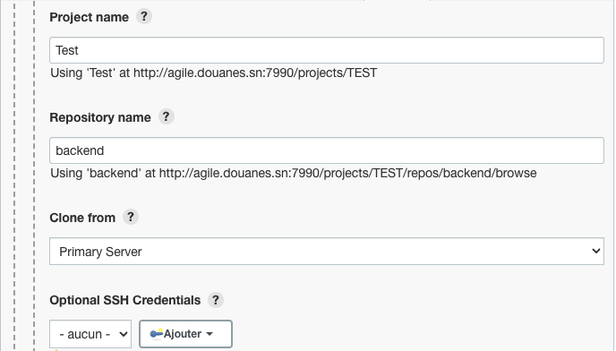Focus the Repository name field containing backend
This screenshot has width=616, height=351.
click(x=327, y=150)
